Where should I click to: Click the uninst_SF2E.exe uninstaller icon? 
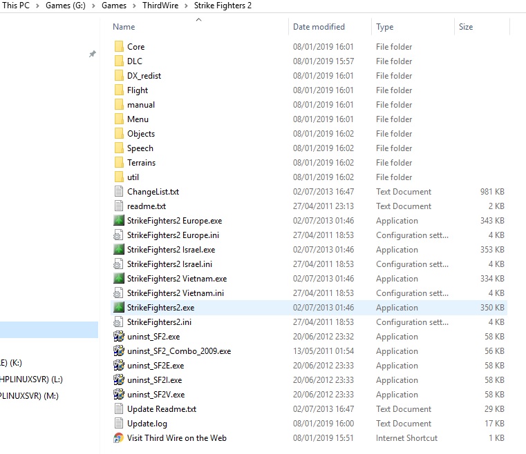point(119,365)
